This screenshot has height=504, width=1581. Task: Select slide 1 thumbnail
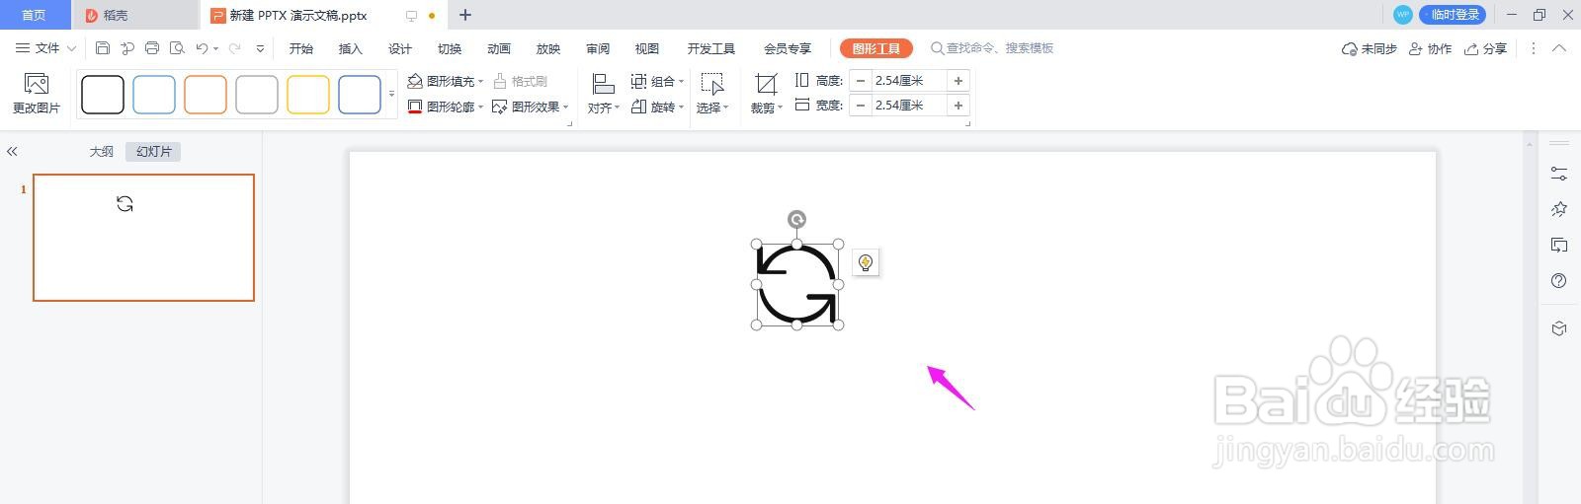coord(143,238)
